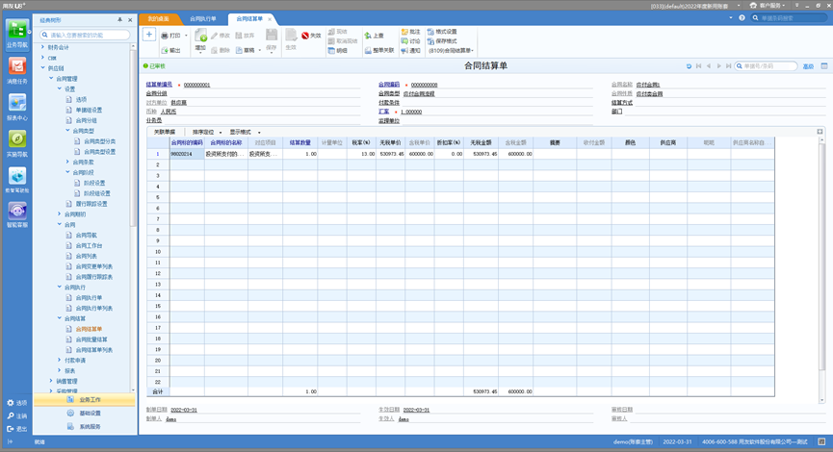The image size is (833, 452).
Task: Select the 系统服务 bottom panel tab
Action: coord(85,427)
